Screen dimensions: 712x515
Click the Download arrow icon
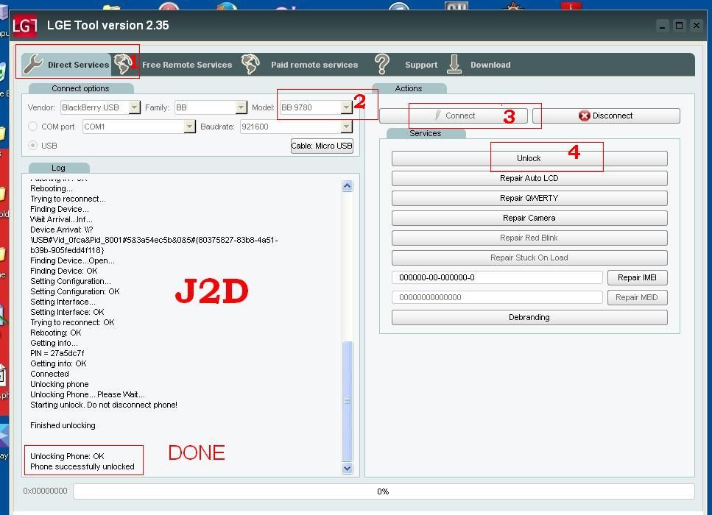coord(454,64)
